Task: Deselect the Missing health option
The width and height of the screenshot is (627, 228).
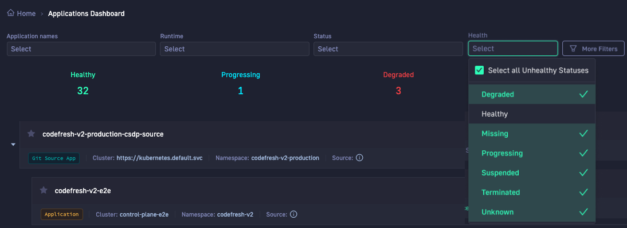Action: 532,134
